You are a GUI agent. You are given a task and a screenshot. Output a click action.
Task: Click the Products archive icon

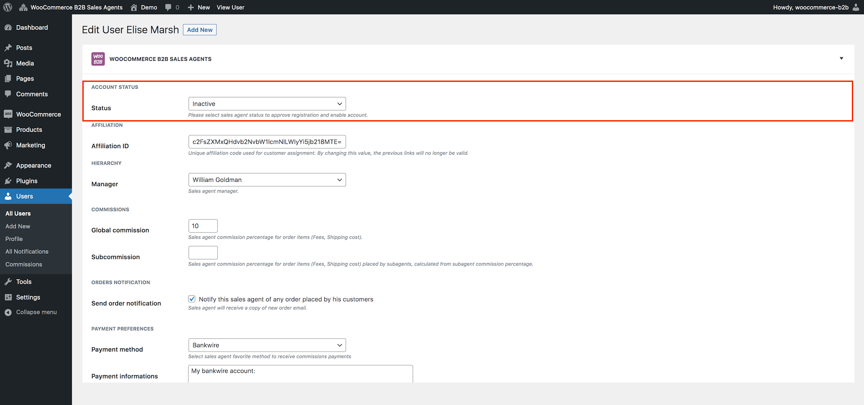(8, 130)
